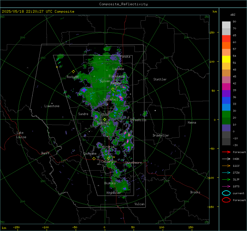
Task: Click the Cochrane label
Action: (90, 154)
